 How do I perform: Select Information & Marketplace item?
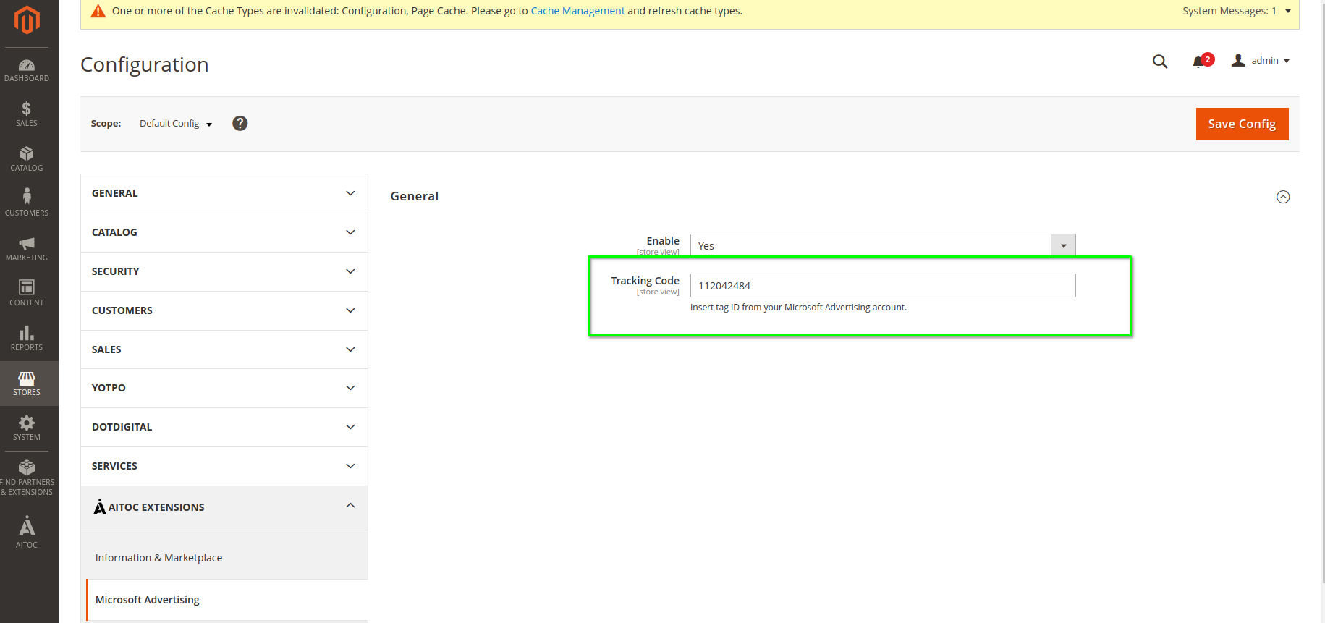point(158,558)
